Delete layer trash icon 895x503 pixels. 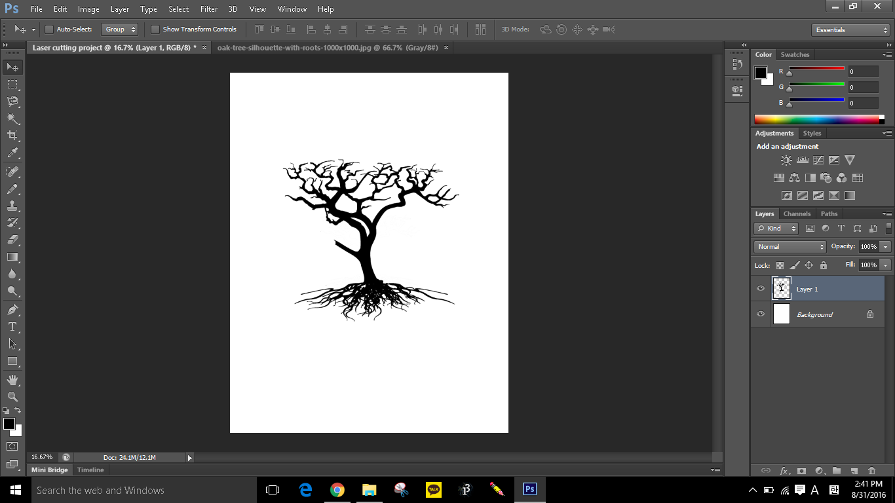871,470
